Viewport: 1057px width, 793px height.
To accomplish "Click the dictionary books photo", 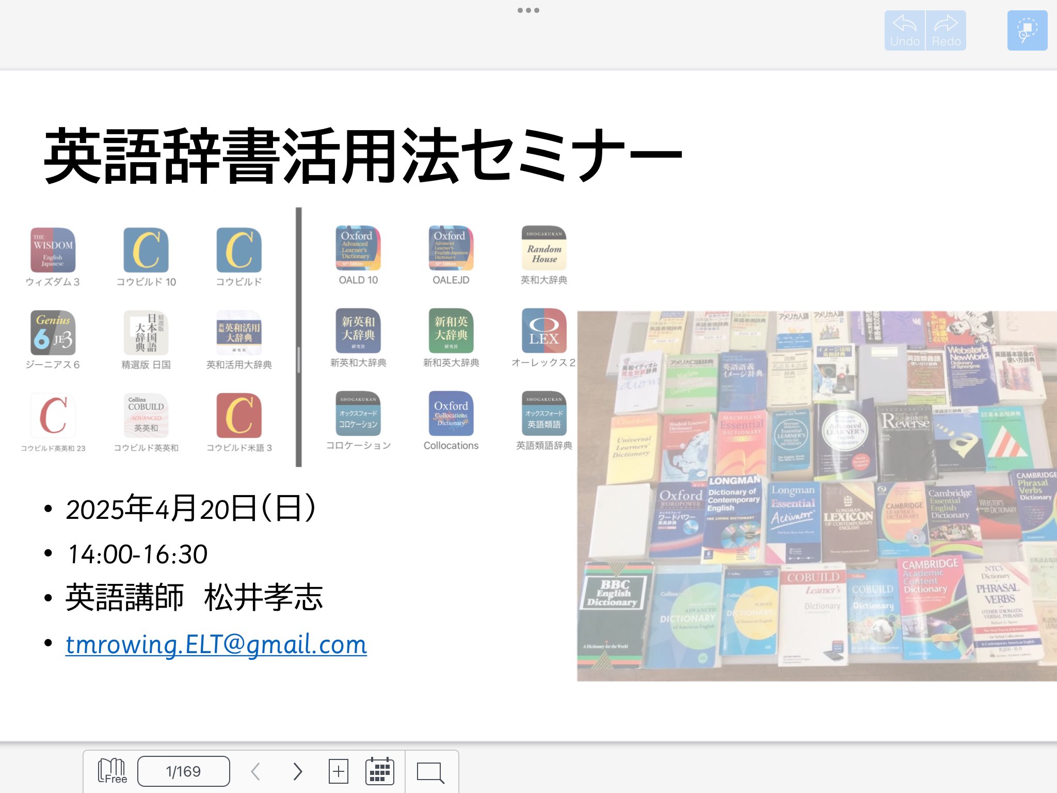I will (817, 496).
